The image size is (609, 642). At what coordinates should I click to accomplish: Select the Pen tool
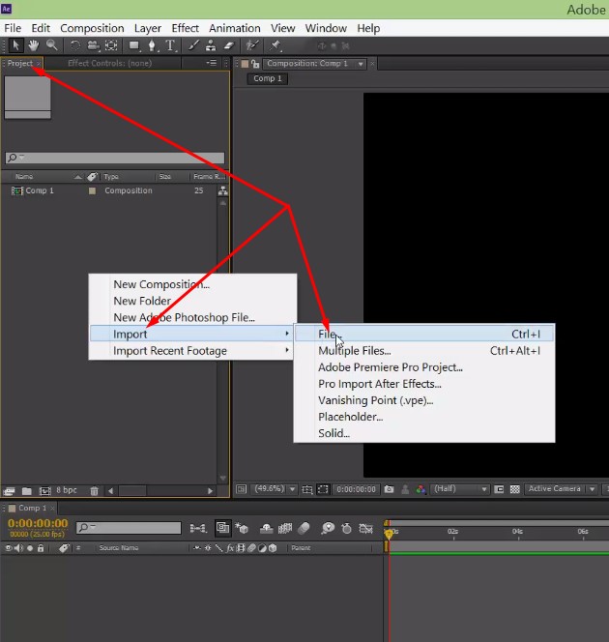(x=152, y=45)
